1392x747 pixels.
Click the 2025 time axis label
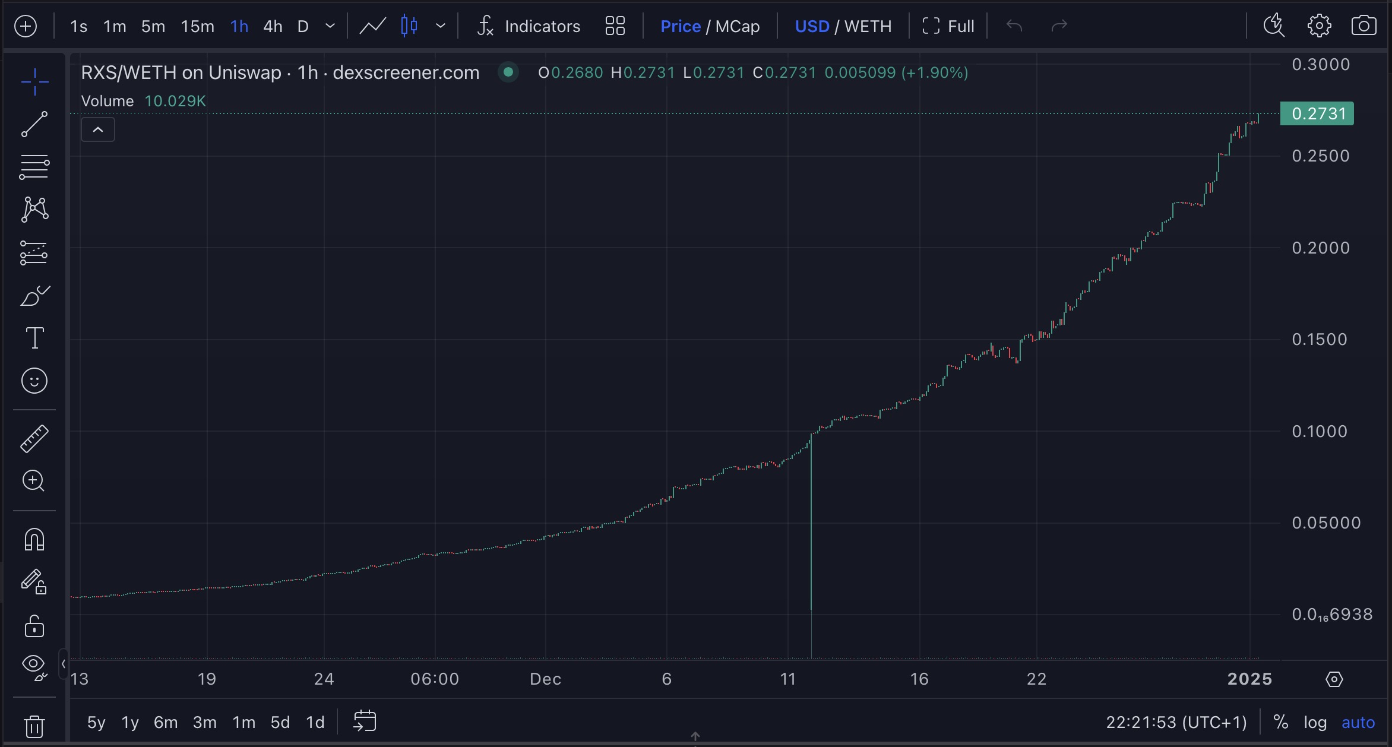(x=1249, y=679)
